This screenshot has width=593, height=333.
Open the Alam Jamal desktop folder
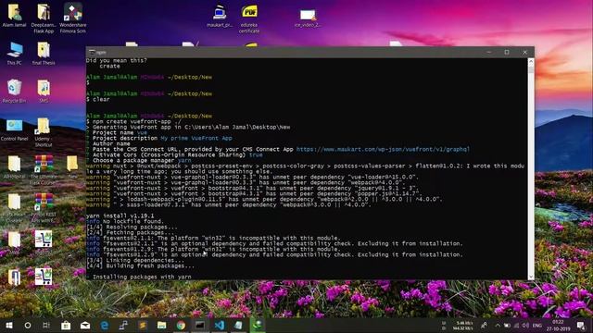coord(15,16)
